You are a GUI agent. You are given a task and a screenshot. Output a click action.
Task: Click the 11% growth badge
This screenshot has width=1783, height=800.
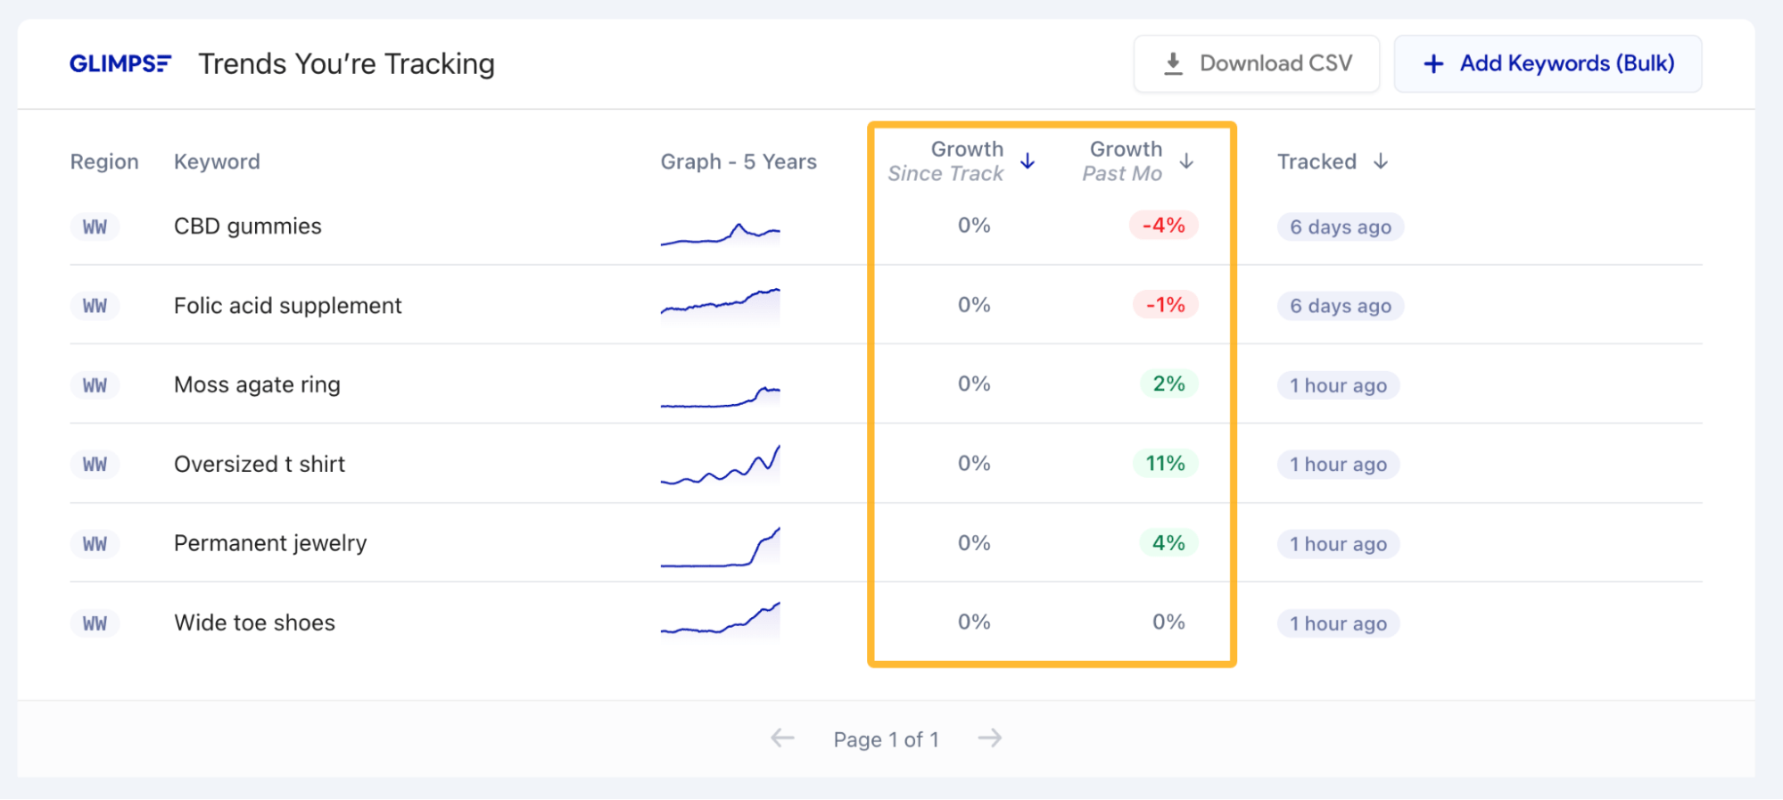[x=1165, y=464]
